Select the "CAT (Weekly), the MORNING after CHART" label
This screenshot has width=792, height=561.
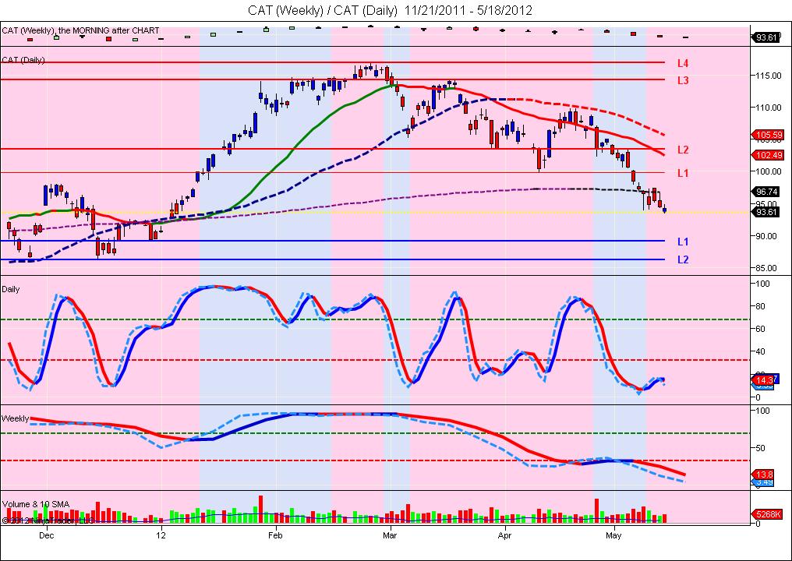81,31
